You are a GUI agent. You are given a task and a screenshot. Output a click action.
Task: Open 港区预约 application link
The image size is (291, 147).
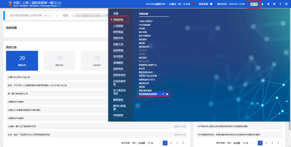[x=143, y=58]
